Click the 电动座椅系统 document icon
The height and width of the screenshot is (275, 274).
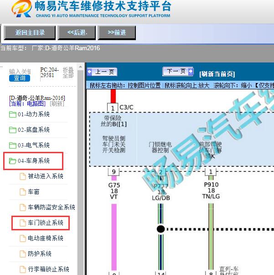pos(23,238)
